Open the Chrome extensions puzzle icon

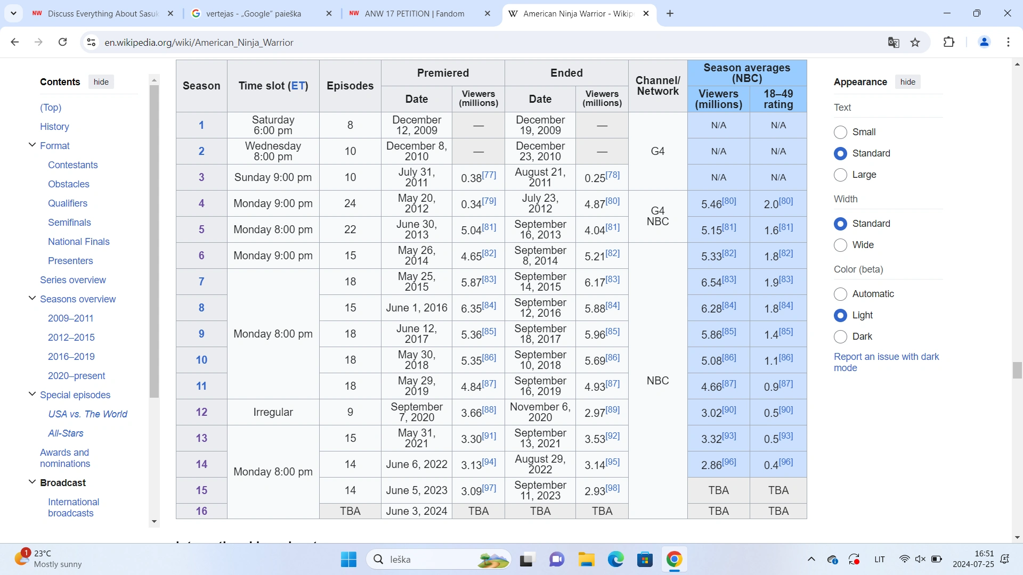[x=949, y=42]
